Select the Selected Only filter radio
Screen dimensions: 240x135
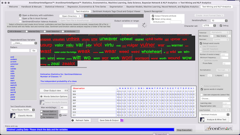coord(27,31)
